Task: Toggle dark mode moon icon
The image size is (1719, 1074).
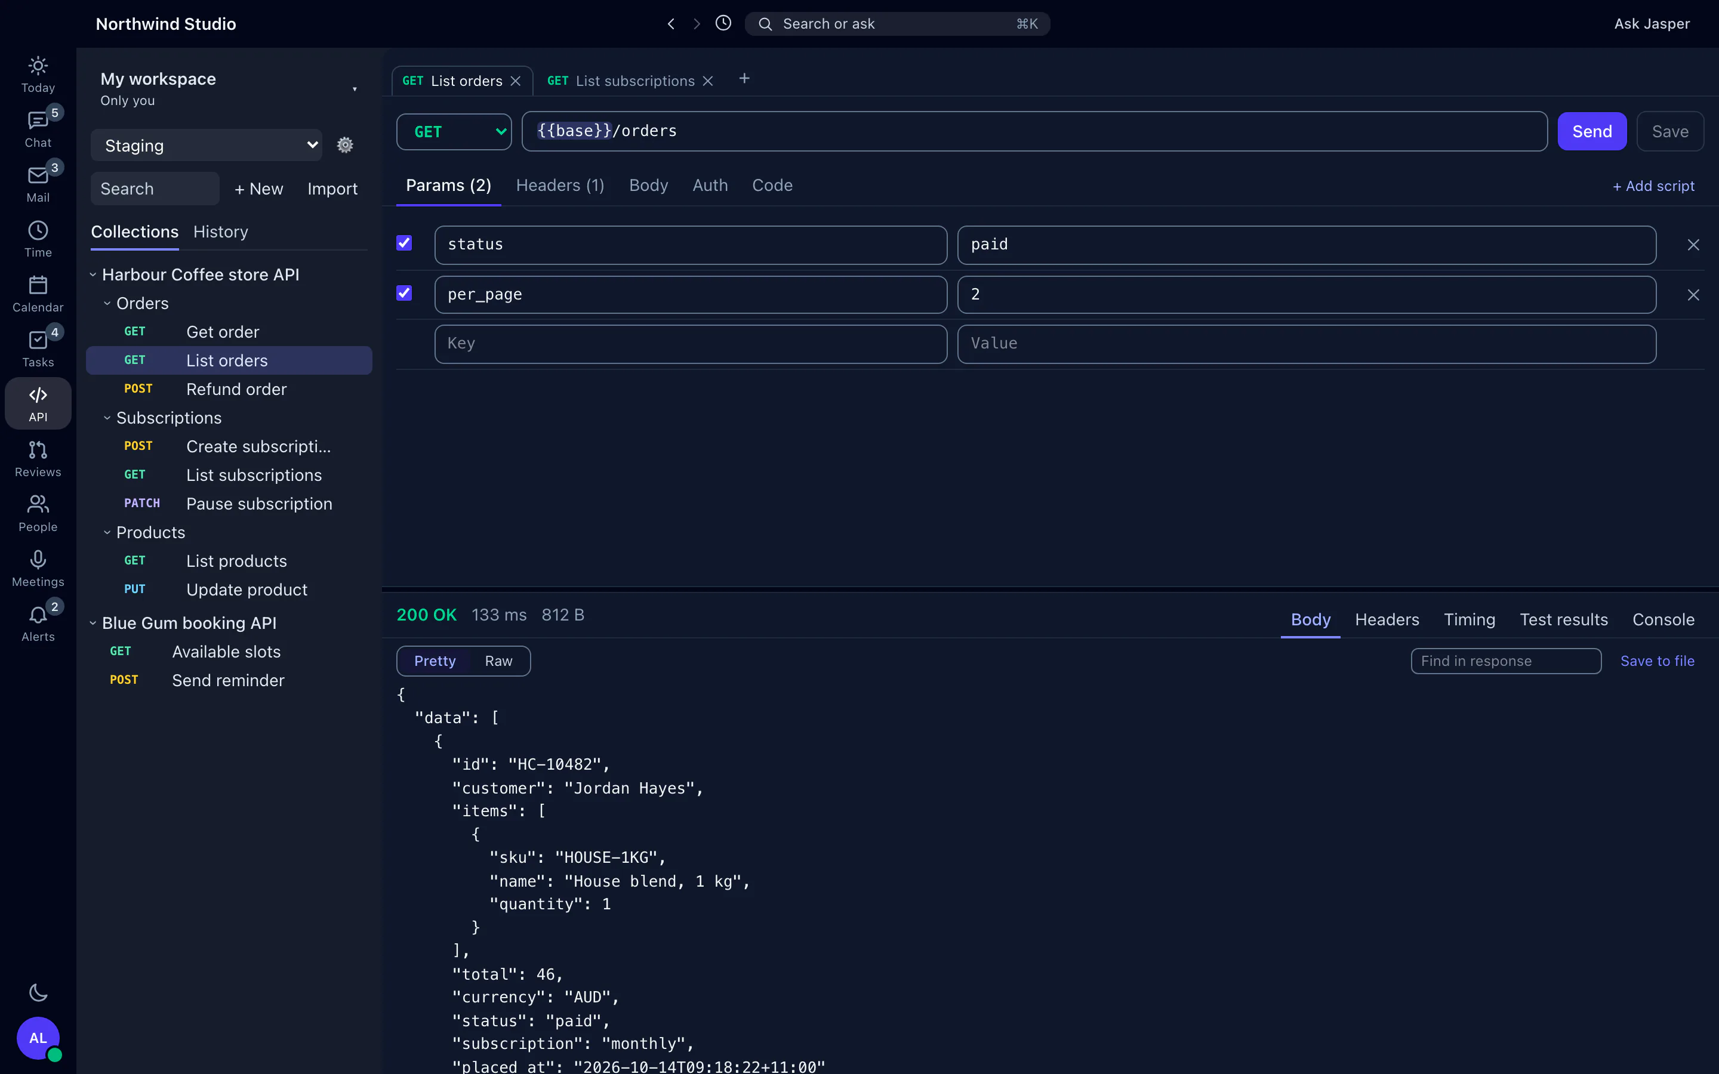Action: (38, 992)
